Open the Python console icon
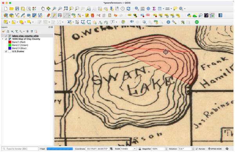The width and height of the screenshot is (235, 152). pos(189,15)
